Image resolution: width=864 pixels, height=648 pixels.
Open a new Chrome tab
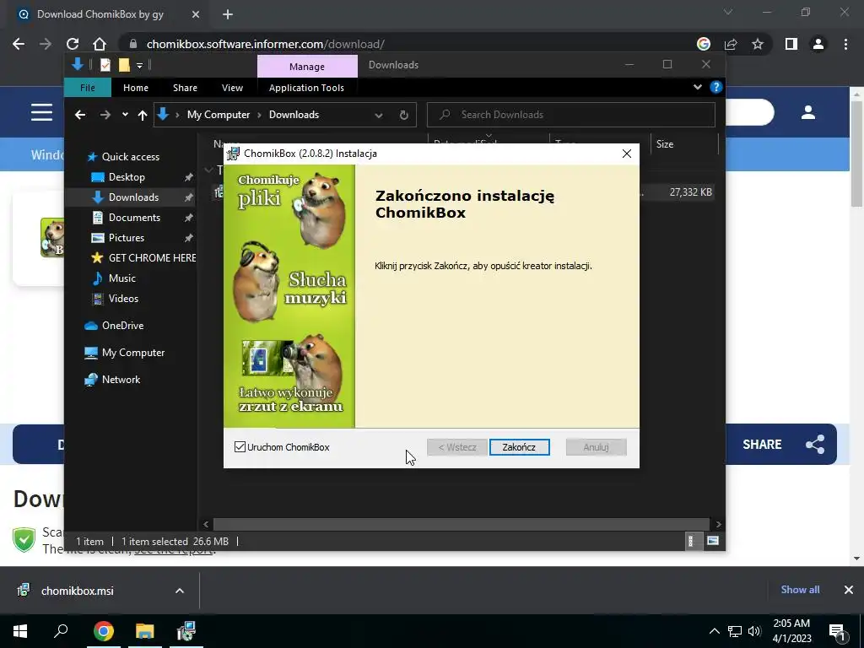(228, 15)
